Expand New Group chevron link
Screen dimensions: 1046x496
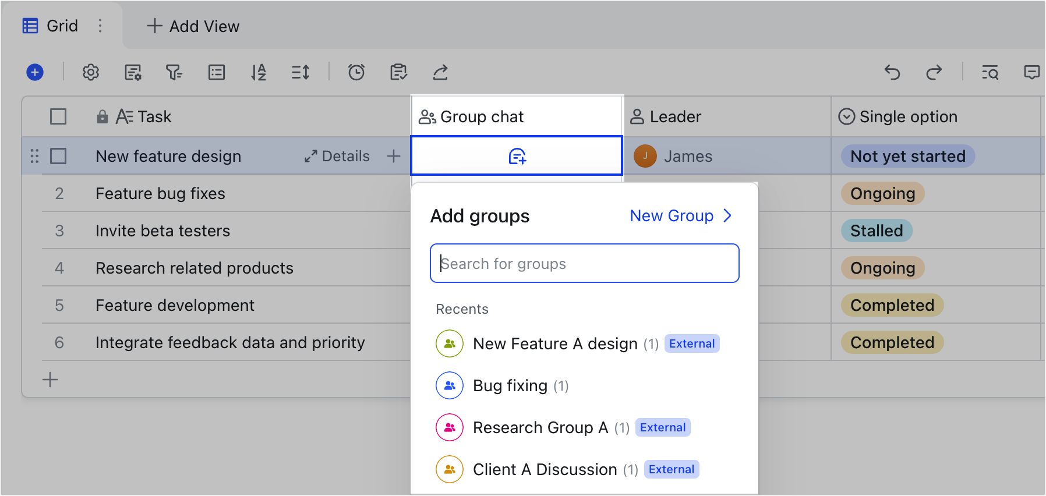point(681,216)
